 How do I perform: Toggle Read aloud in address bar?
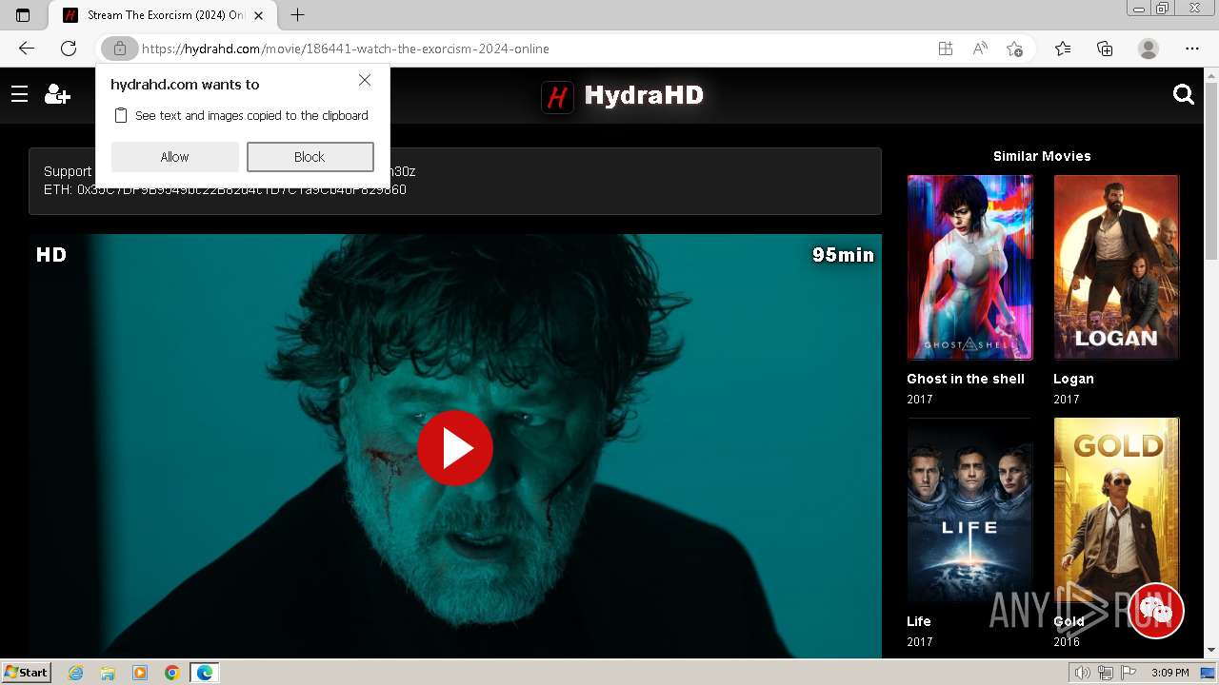[x=980, y=49]
